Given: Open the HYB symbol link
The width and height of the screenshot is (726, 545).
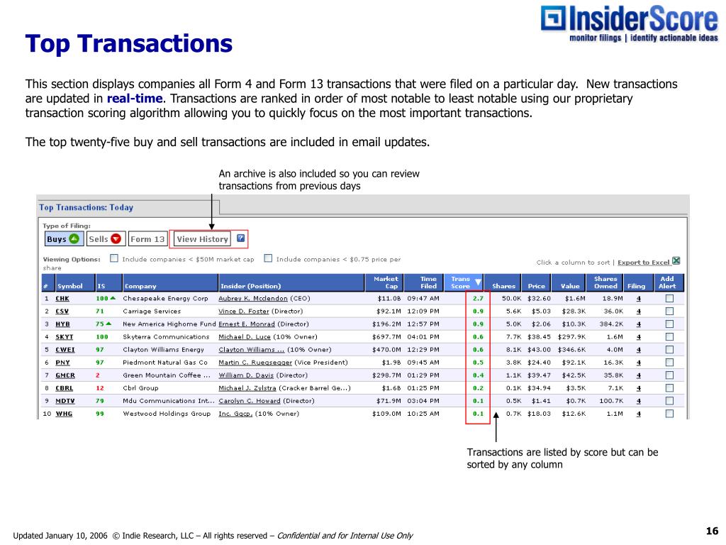Looking at the screenshot, I should click(62, 324).
